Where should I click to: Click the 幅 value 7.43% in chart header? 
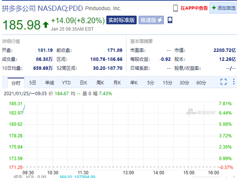pos(105,94)
